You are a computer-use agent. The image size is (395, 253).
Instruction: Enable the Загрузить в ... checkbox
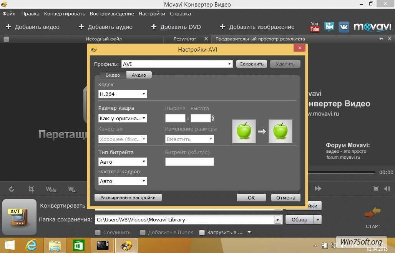202,232
